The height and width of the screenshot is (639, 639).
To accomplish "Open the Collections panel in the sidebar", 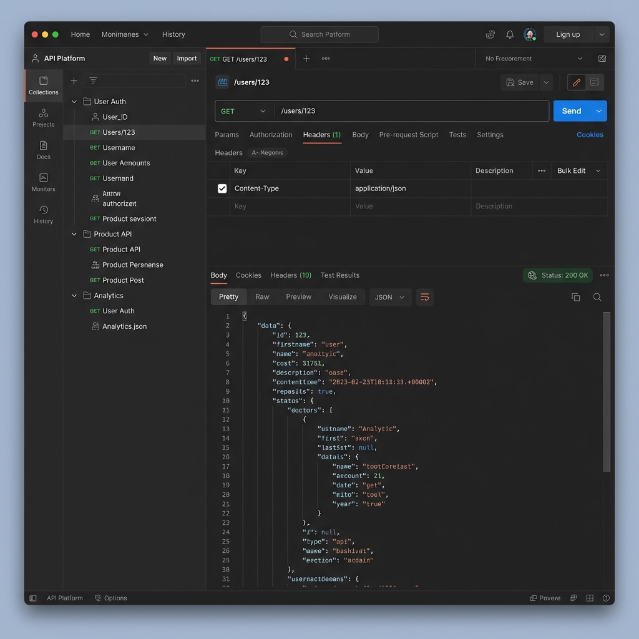I will [43, 85].
